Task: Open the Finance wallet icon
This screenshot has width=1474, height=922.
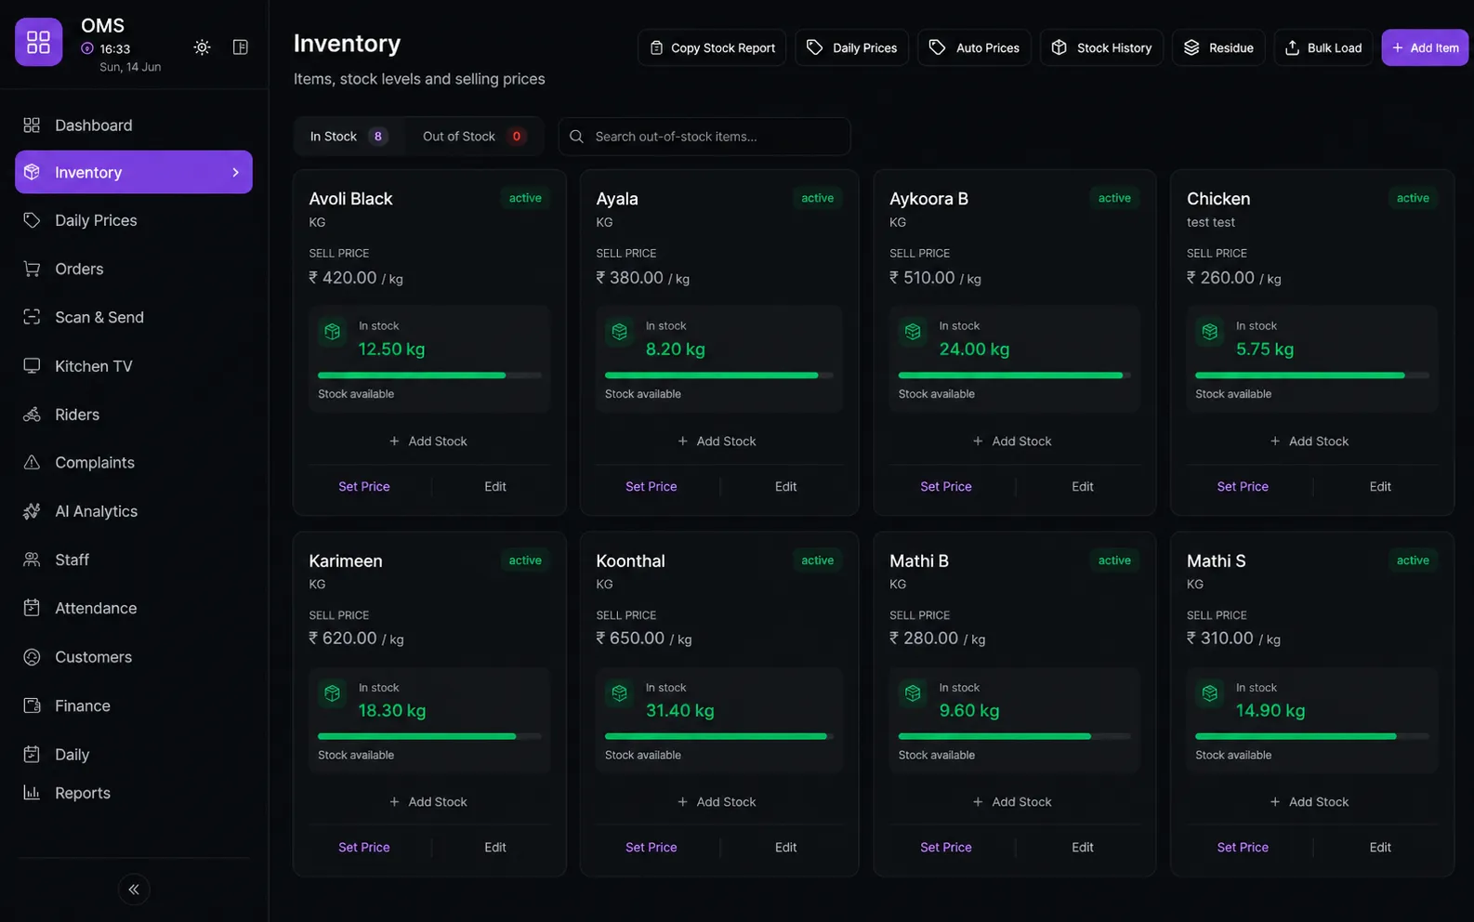Action: click(32, 705)
